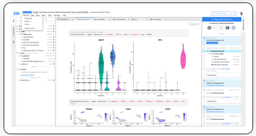Close the metadata tab

point(110,19)
